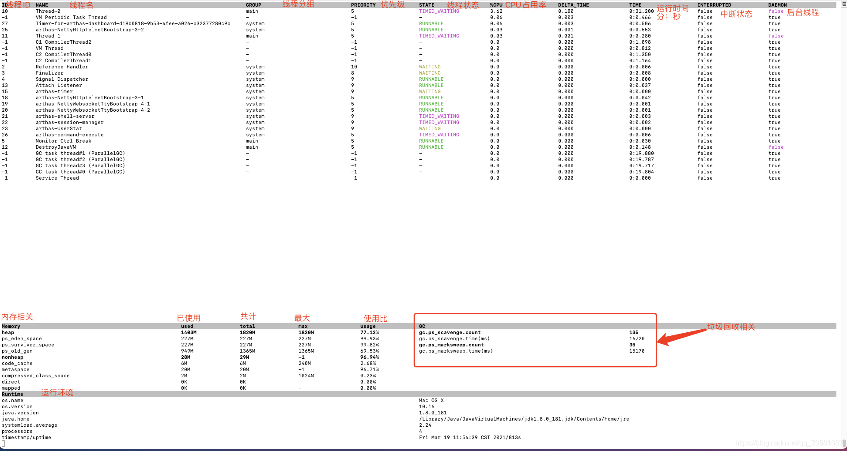The height and width of the screenshot is (451, 847).
Task: Select the Timer-for-arthas-dashboard thread name
Action: pyautogui.click(x=133, y=24)
